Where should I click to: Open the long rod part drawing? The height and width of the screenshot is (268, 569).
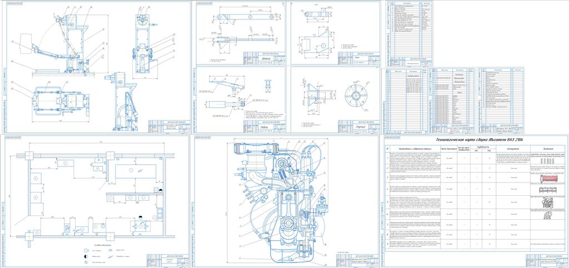tap(241, 33)
